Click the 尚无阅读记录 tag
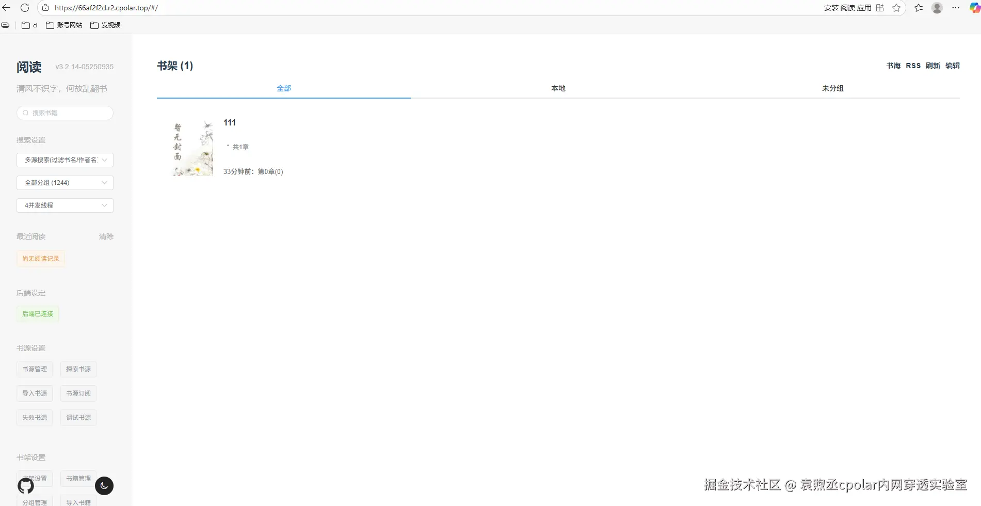The height and width of the screenshot is (506, 981). [x=41, y=259]
